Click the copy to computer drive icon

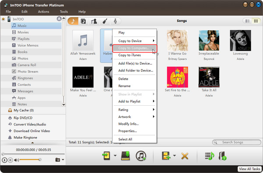click(x=126, y=156)
